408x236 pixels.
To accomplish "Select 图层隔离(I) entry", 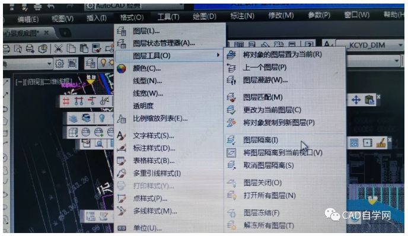I will click(x=285, y=141).
